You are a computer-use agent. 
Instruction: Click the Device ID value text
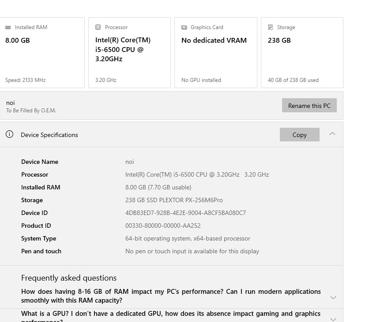tap(185, 213)
